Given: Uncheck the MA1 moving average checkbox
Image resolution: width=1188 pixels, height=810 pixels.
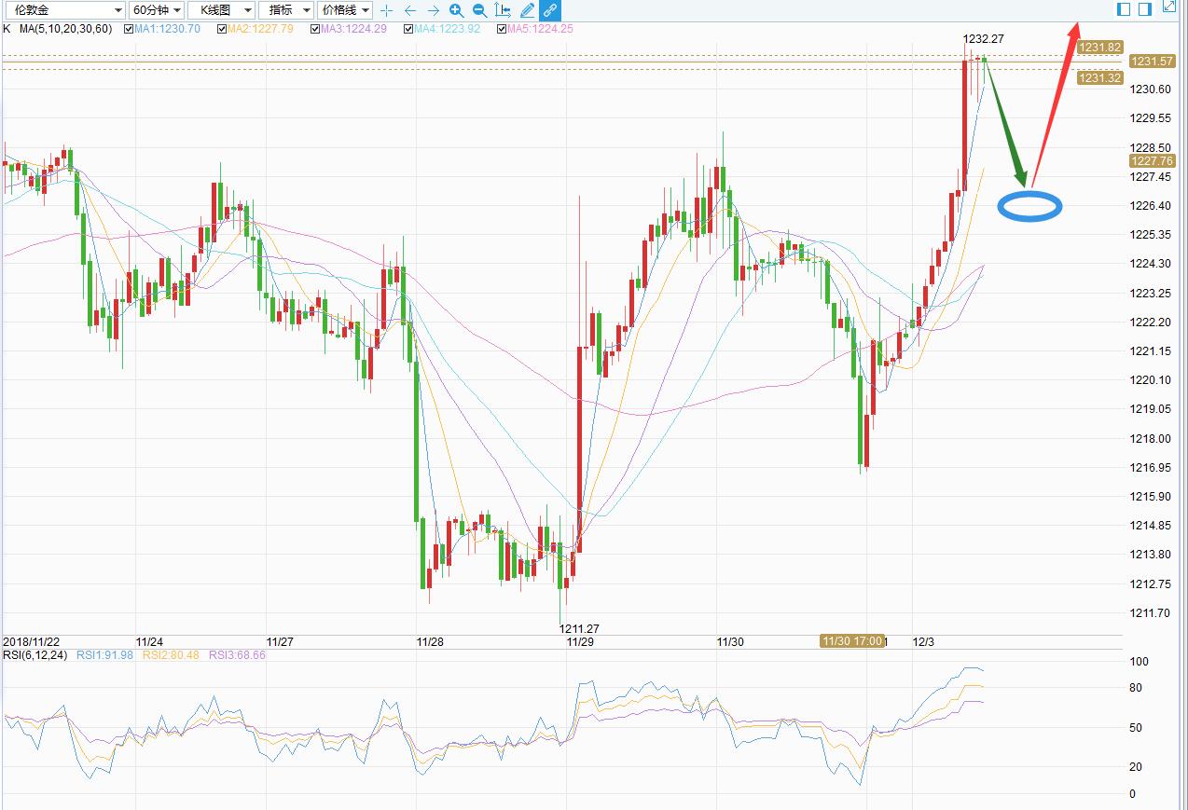Looking at the screenshot, I should (x=129, y=29).
